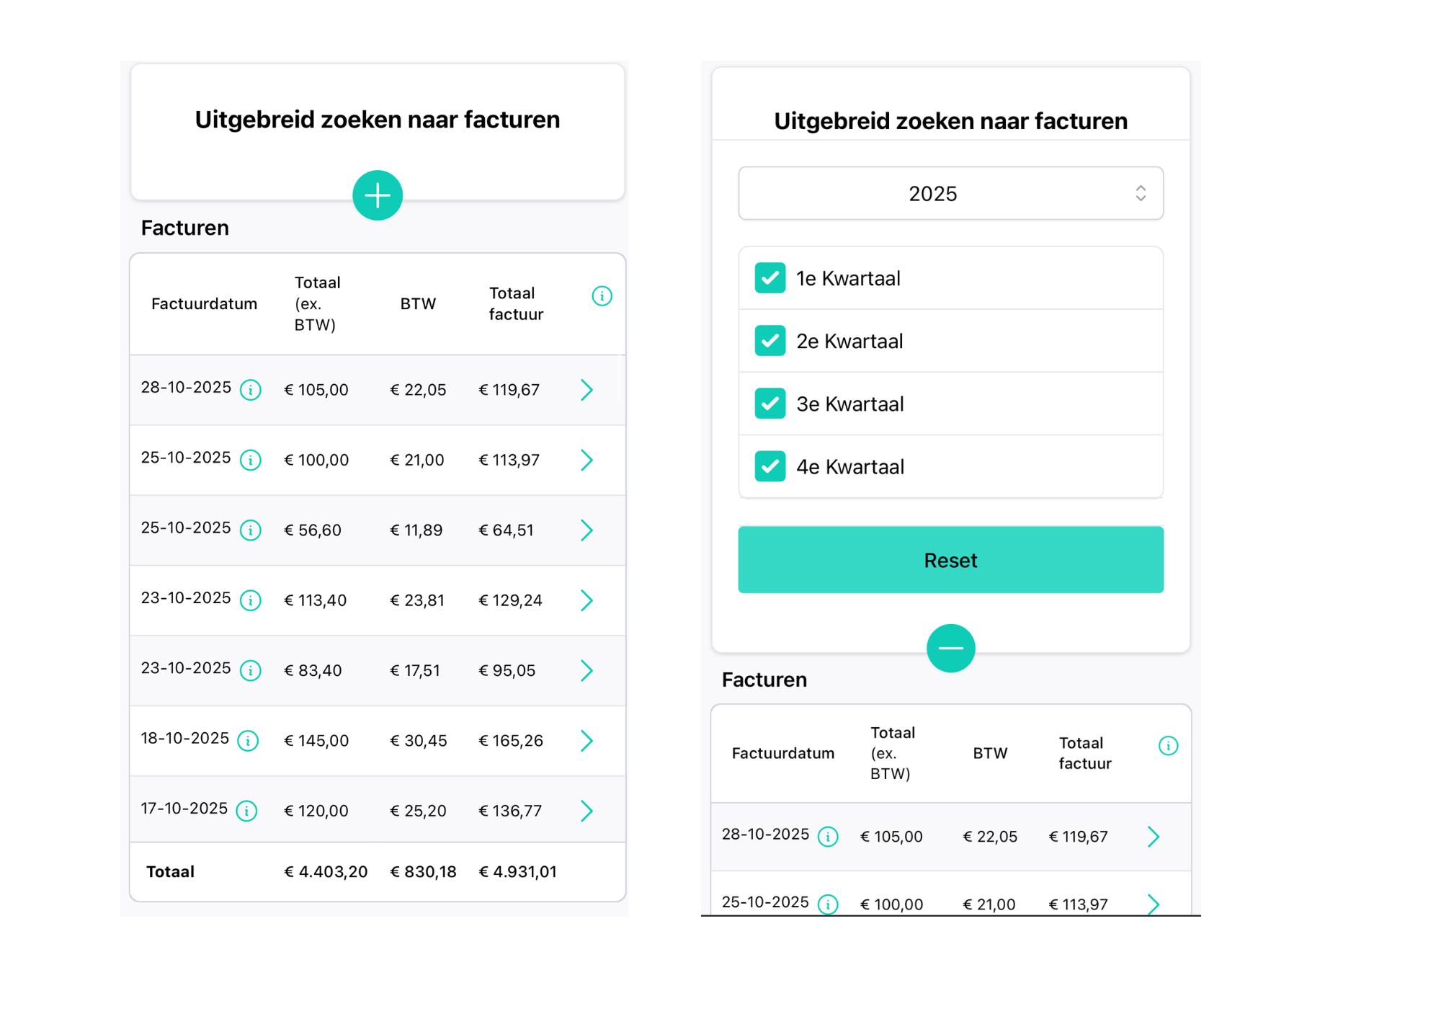The height and width of the screenshot is (1019, 1441).
Task: Toggle the 2e Kwartaal checkbox
Action: 769,341
